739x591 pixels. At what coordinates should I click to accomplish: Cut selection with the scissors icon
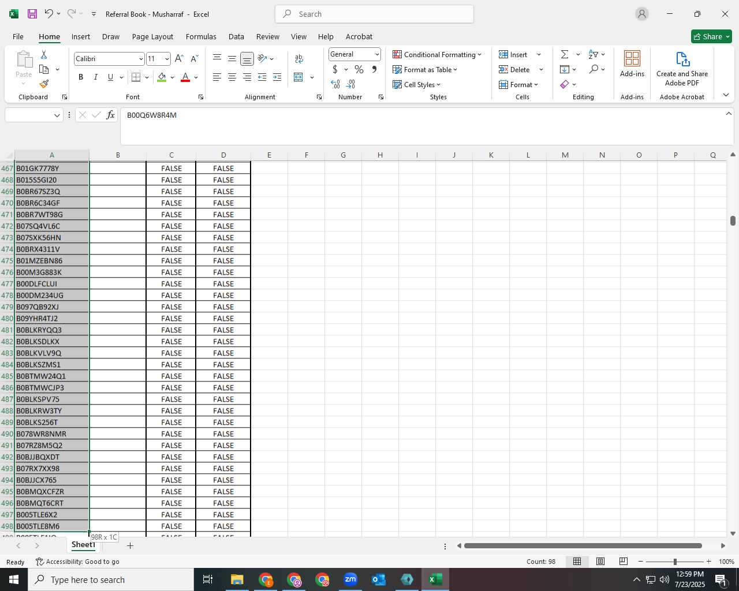click(44, 54)
